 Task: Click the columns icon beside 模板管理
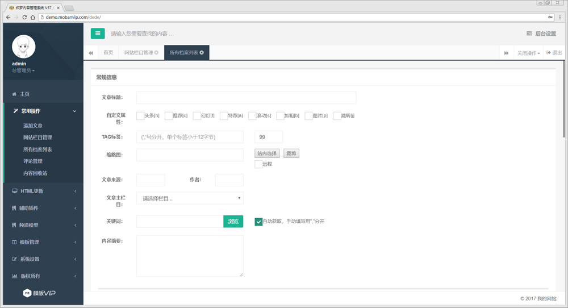(14, 242)
